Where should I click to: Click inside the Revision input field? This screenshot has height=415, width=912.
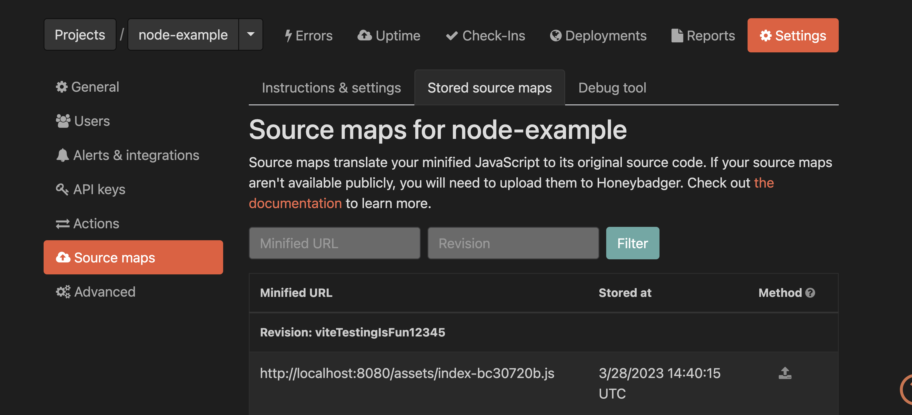click(513, 243)
